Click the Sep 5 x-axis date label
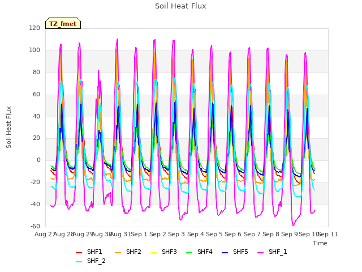Viewport: 362px width, 272px height. 214,234
